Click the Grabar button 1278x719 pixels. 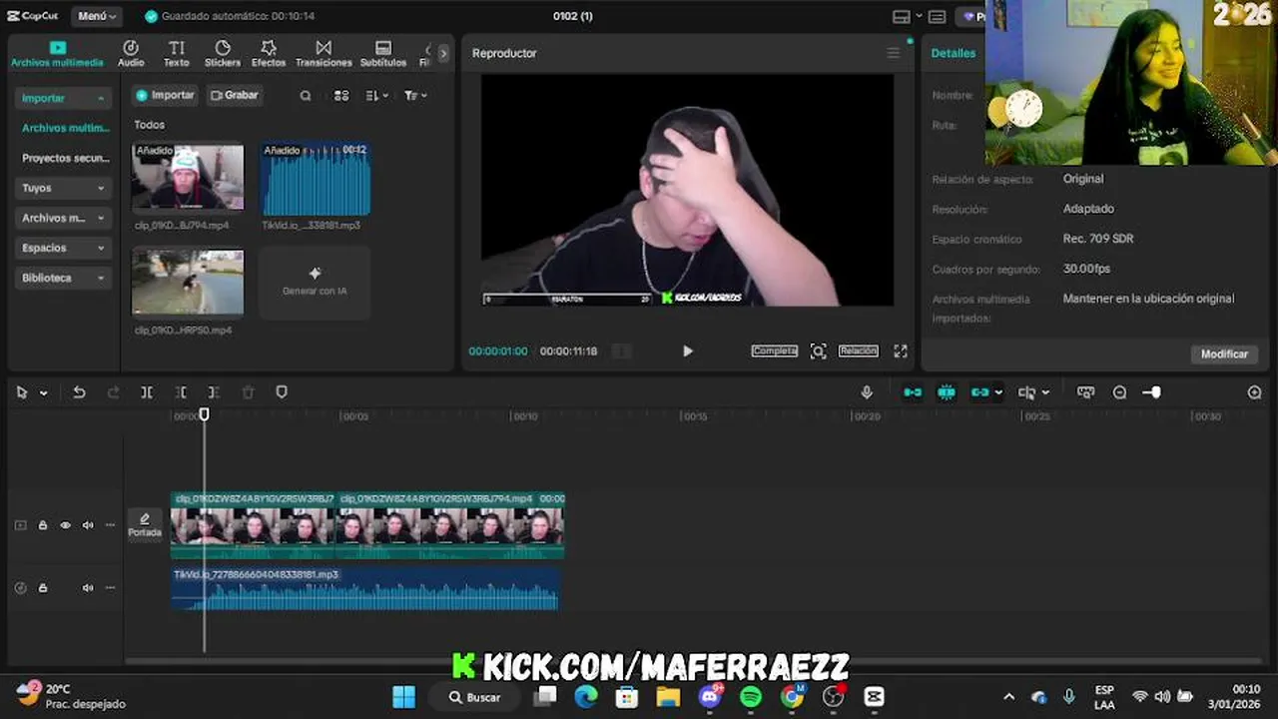(235, 95)
